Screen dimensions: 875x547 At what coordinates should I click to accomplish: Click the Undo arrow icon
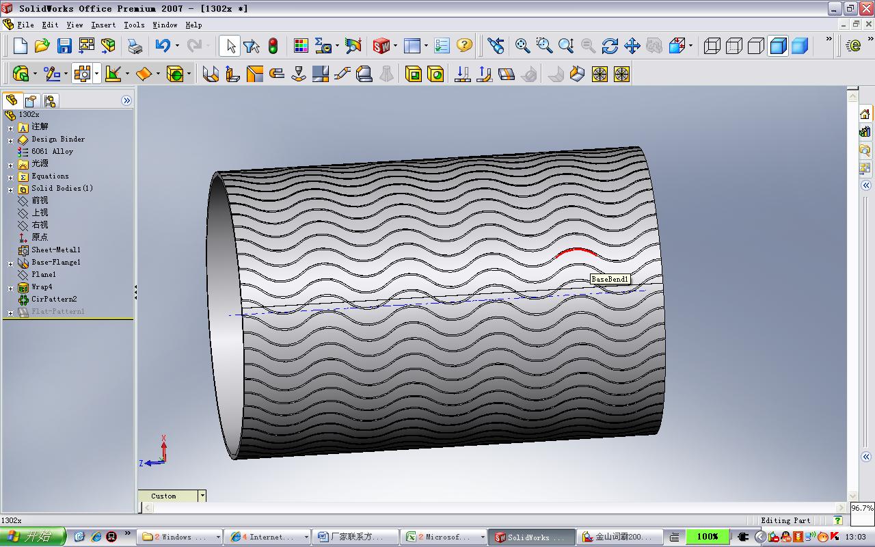pyautogui.click(x=163, y=46)
